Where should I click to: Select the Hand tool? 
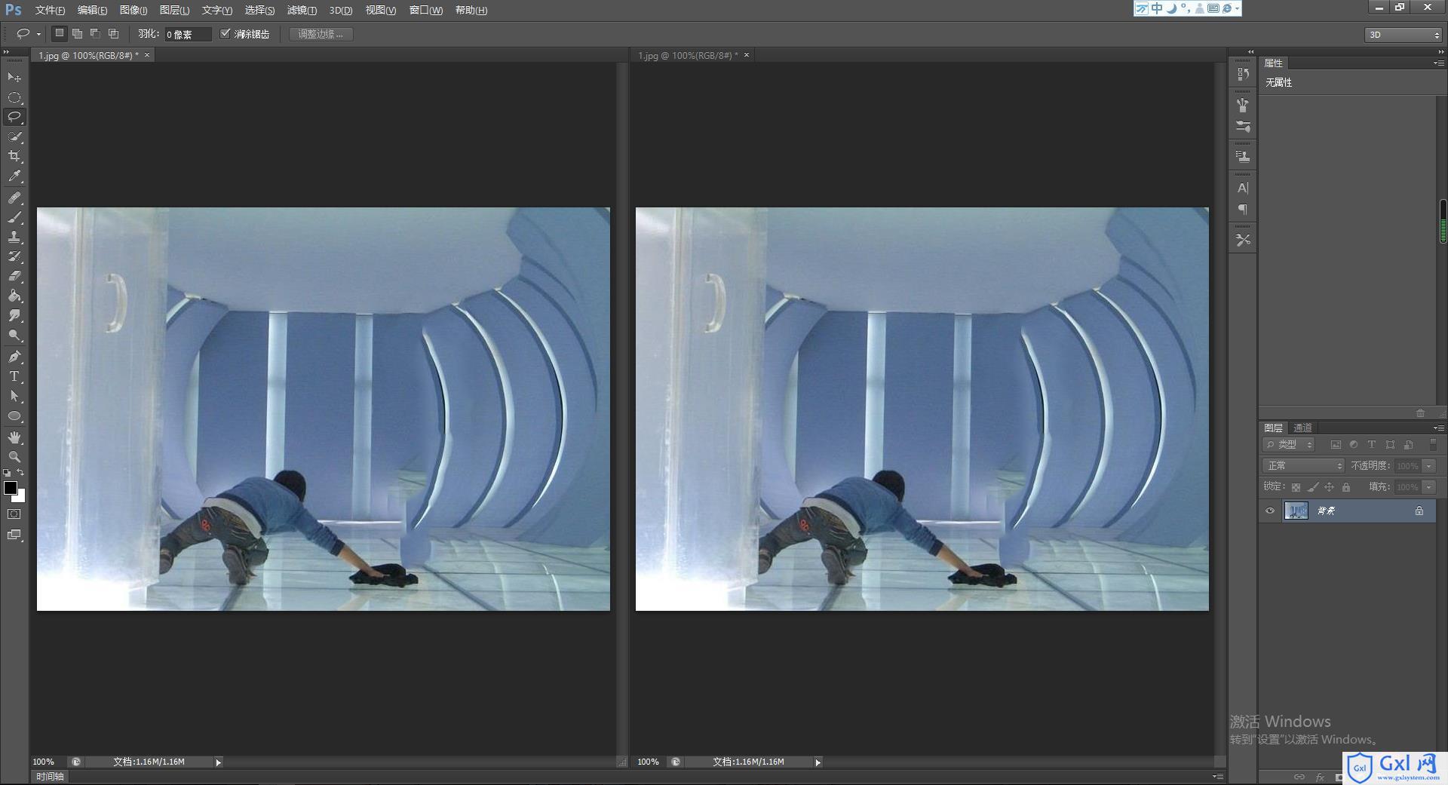point(14,437)
